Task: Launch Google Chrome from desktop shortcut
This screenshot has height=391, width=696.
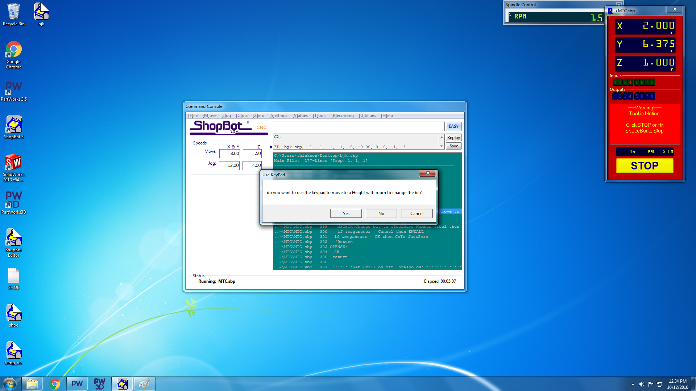Action: tap(14, 55)
